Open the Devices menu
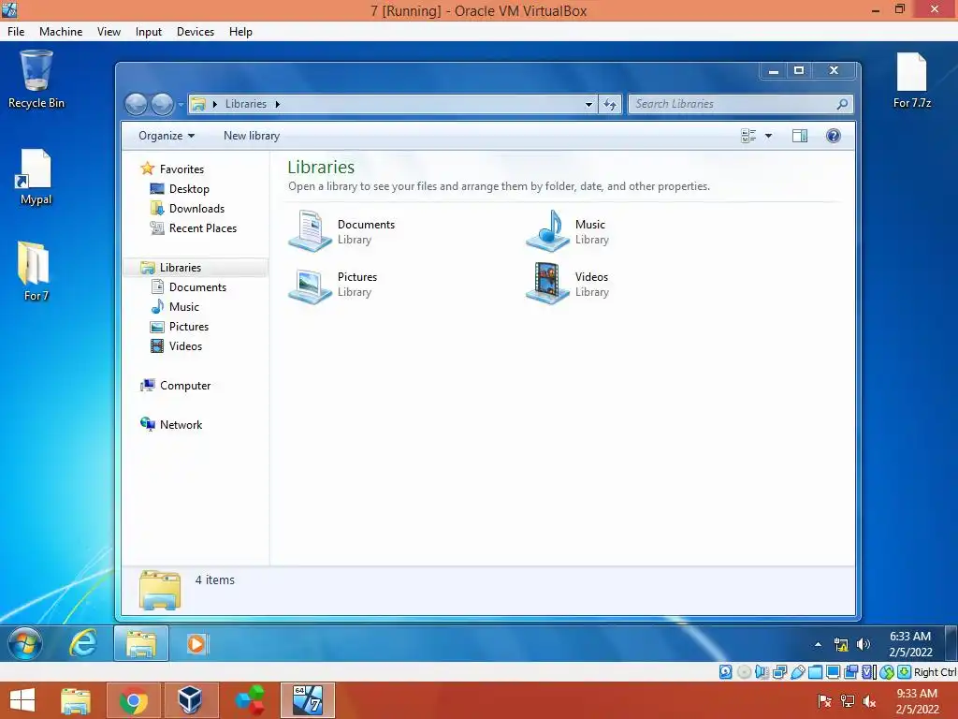Viewport: 958px width, 719px height. (x=196, y=32)
